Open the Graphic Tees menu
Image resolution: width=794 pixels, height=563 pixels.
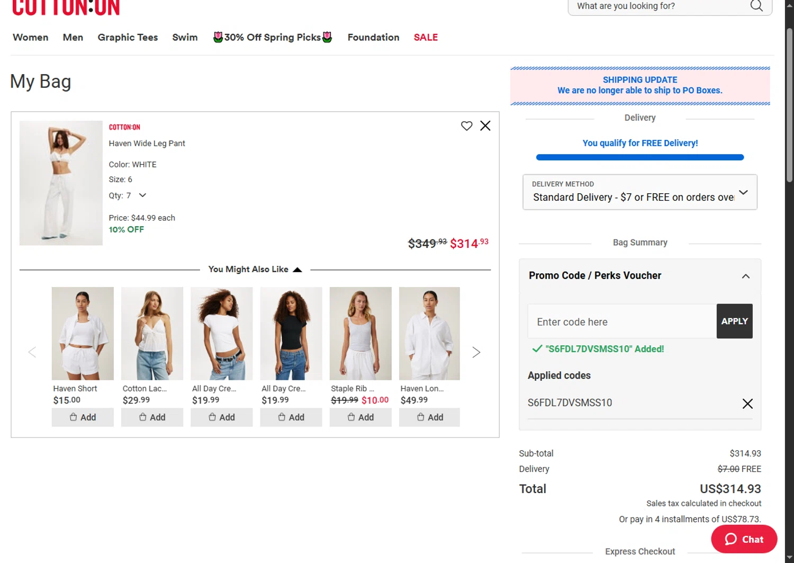pyautogui.click(x=128, y=38)
